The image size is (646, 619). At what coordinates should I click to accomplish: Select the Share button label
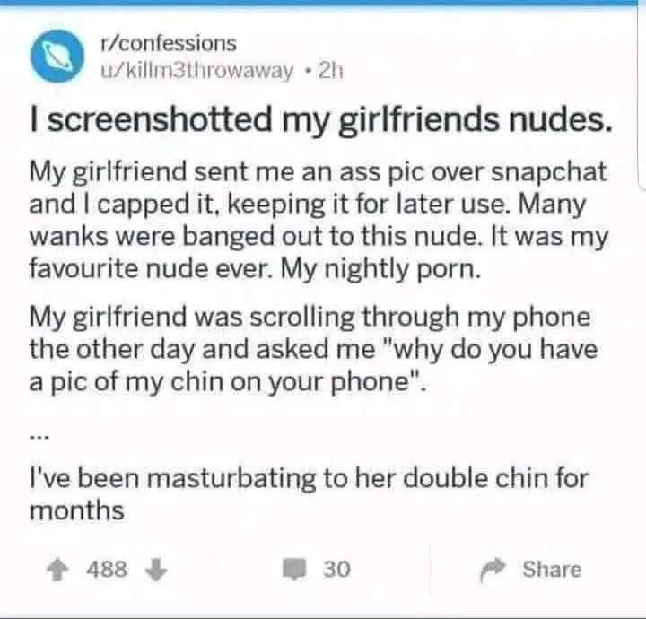click(552, 570)
